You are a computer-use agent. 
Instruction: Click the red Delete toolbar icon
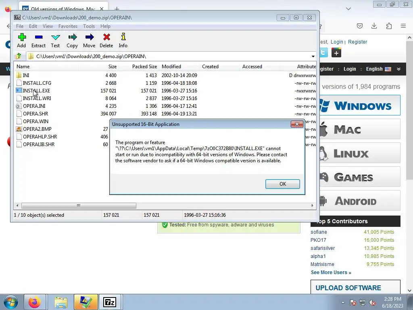point(106,38)
